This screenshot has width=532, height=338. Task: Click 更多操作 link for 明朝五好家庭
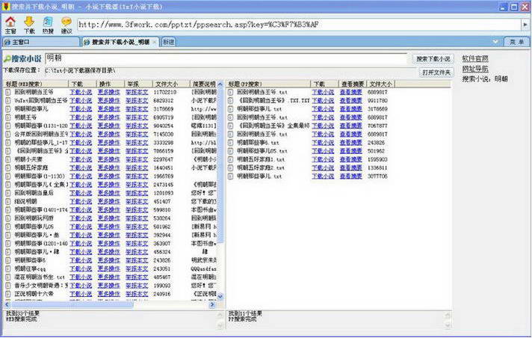point(108,168)
